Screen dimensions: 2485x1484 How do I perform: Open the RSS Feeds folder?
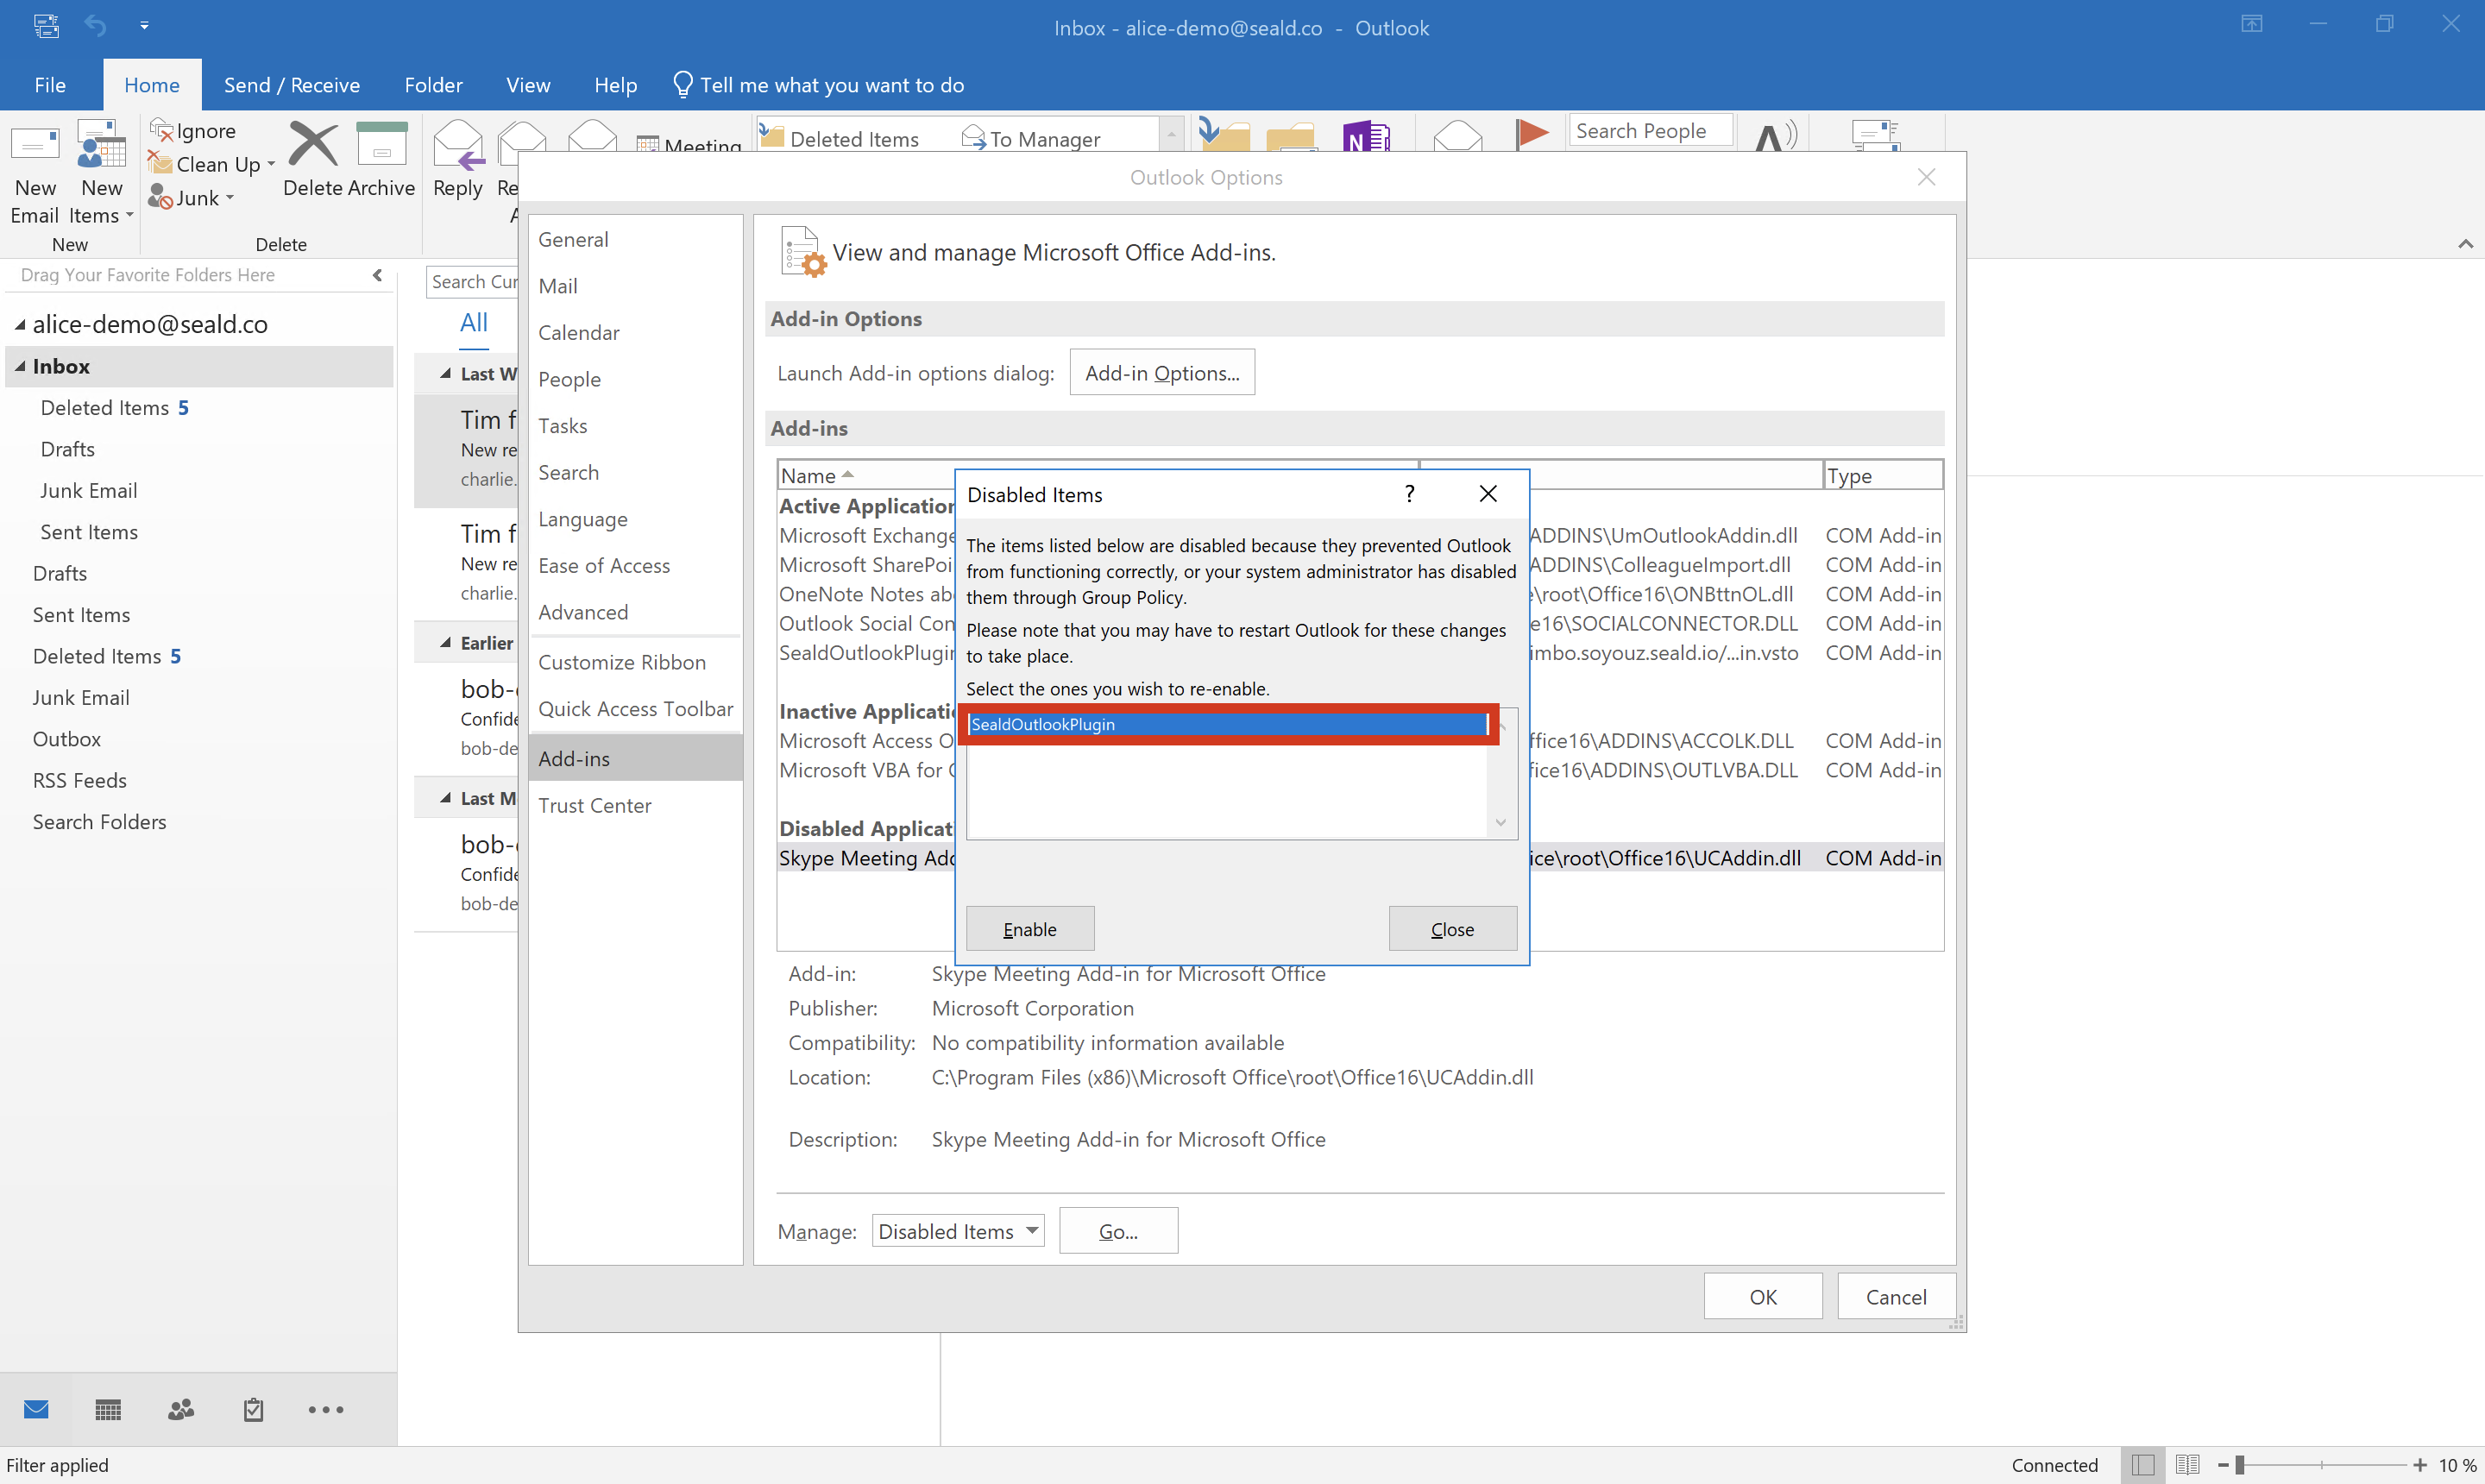[80, 780]
